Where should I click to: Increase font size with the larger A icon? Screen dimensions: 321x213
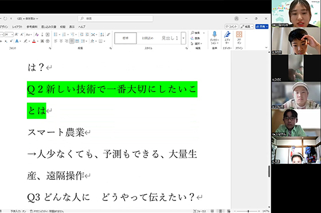click(x=17, y=34)
